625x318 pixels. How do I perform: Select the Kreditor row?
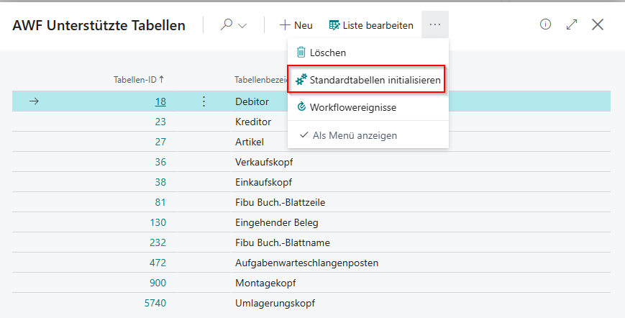[253, 122]
